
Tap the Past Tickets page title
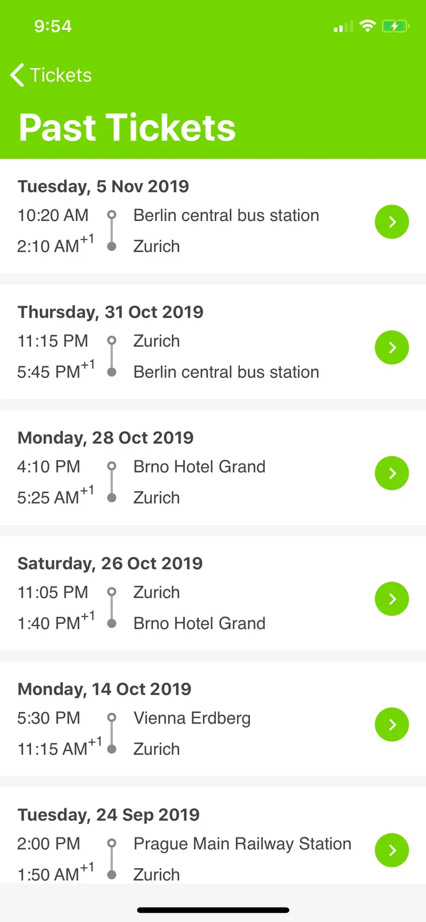coord(127,127)
